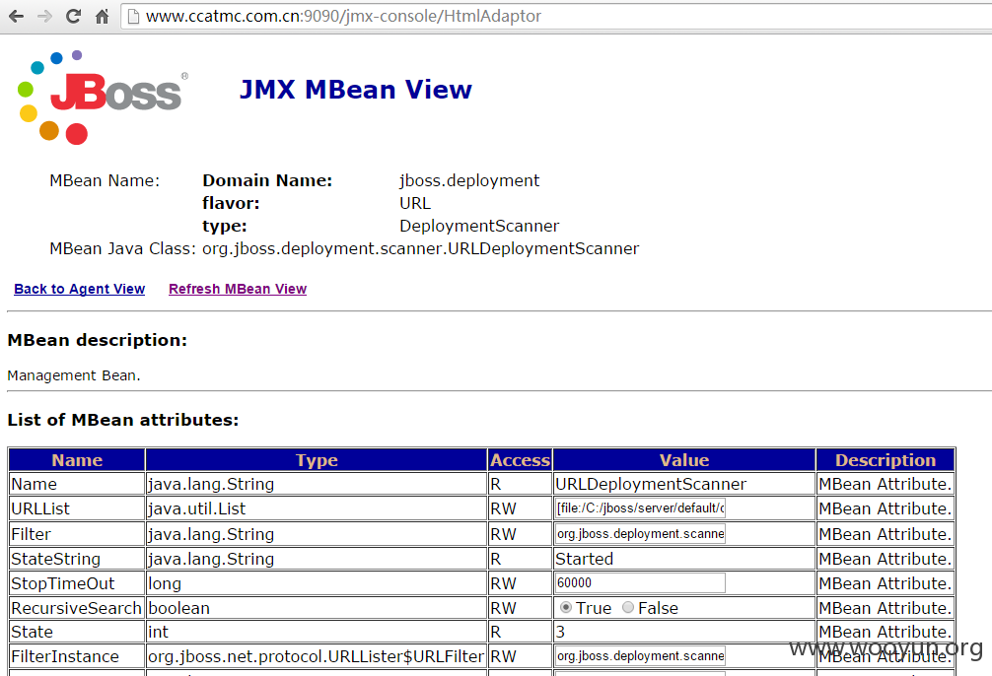Click the jboss.deployment domain name value

tap(469, 181)
